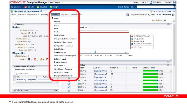
Task: Click the SYSMAN user icon
Action: click(151, 2)
